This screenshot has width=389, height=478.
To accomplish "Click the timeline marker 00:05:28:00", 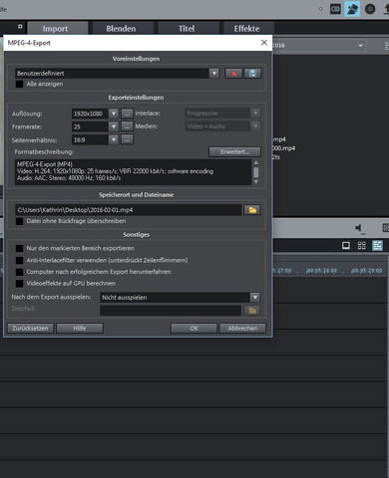I will (321, 271).
